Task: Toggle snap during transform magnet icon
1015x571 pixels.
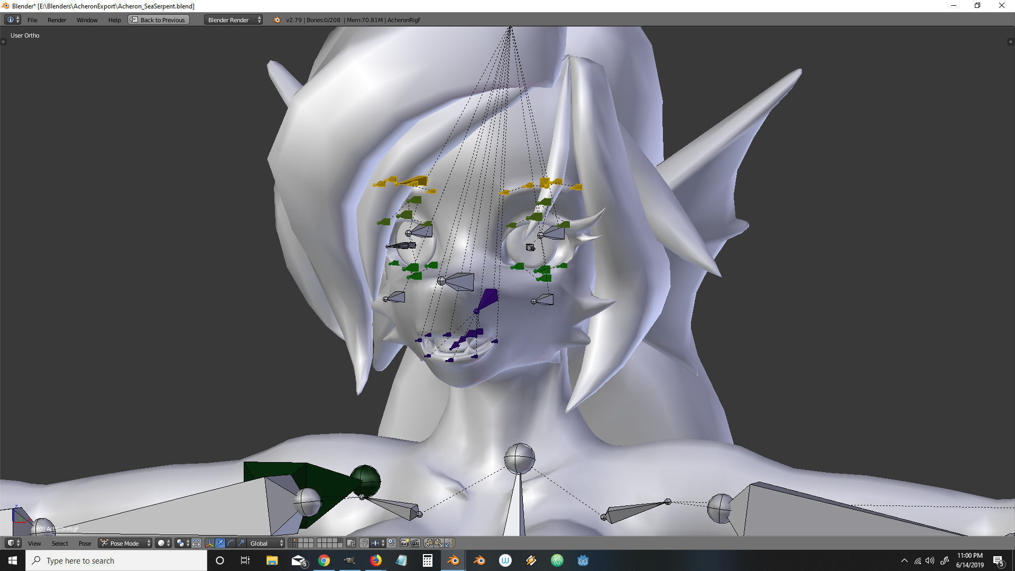Action: click(x=364, y=543)
